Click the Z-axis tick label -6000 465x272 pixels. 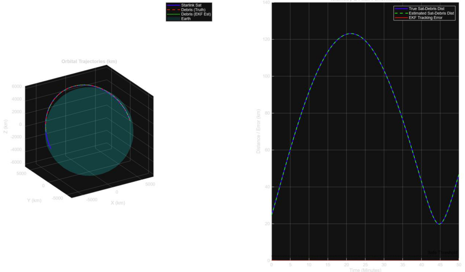(16, 163)
